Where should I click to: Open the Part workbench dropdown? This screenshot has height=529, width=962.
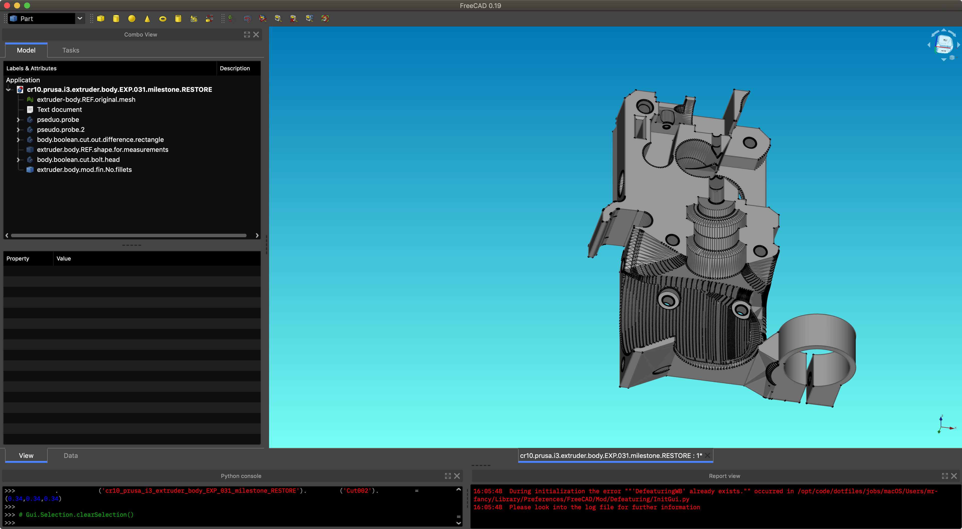80,19
